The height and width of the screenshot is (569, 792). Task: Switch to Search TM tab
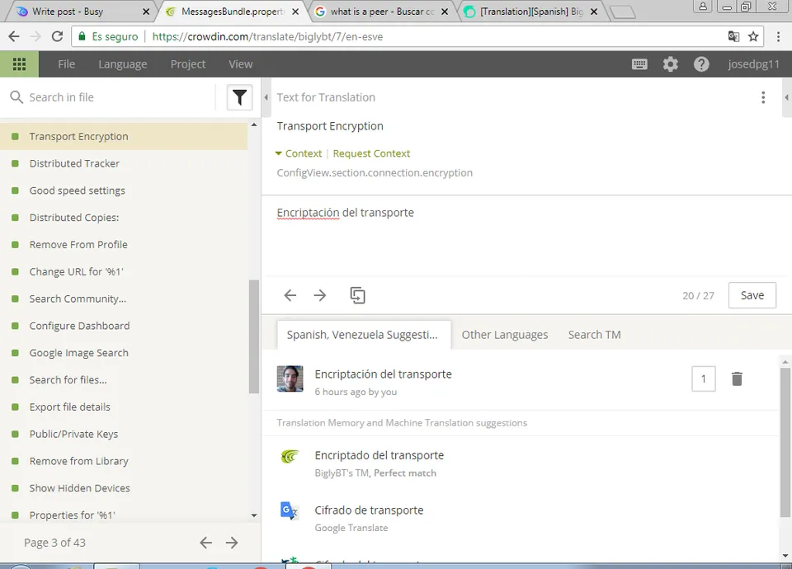pos(595,335)
